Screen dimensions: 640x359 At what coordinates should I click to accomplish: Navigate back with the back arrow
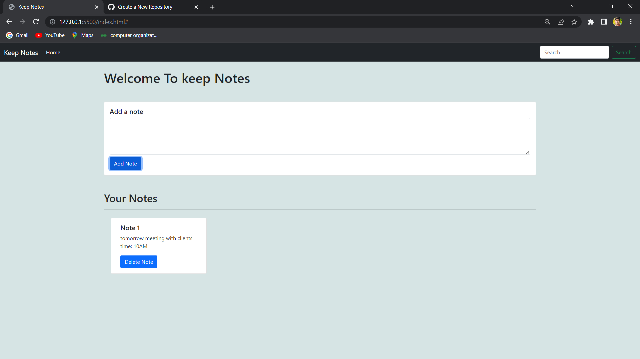coord(9,22)
